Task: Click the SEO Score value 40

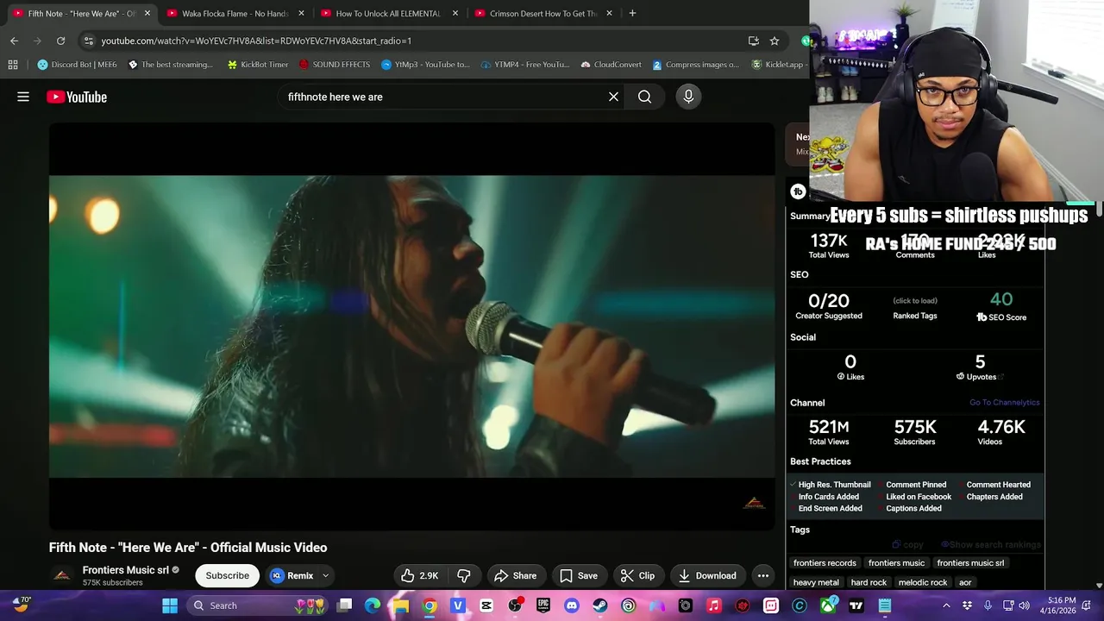Action: click(1001, 300)
